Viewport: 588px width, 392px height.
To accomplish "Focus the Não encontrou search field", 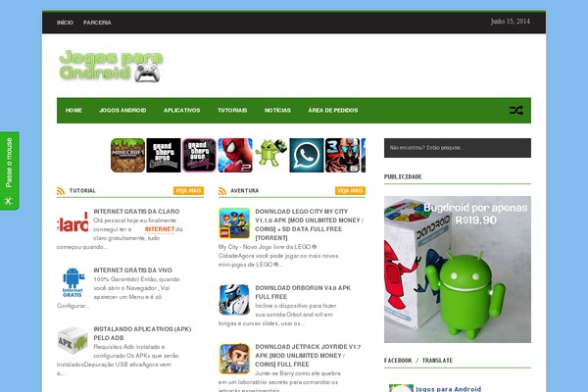I will click(457, 148).
